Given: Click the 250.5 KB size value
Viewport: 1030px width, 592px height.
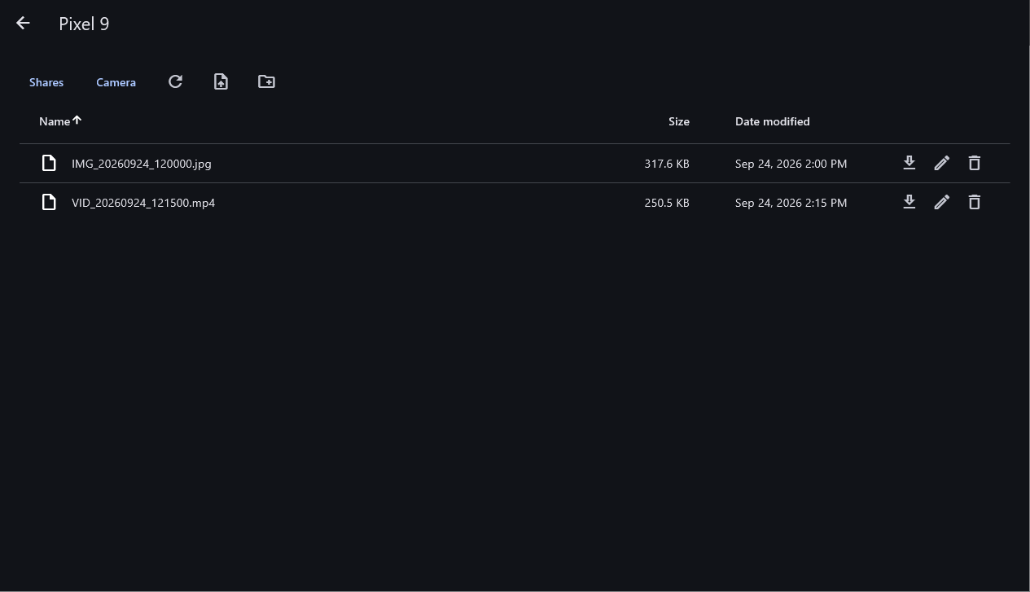Looking at the screenshot, I should click(667, 203).
